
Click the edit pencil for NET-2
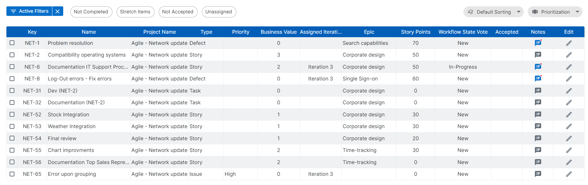coord(569,55)
